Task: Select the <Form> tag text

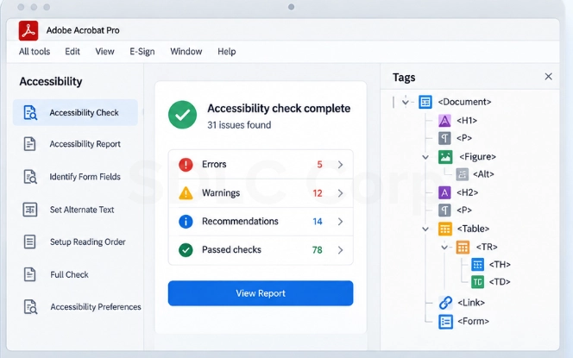Action: (x=473, y=321)
